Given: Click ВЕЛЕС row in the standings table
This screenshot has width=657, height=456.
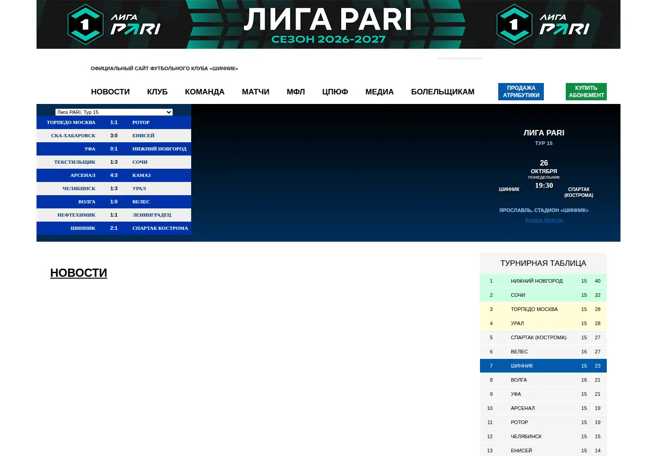Looking at the screenshot, I should pyautogui.click(x=543, y=352).
